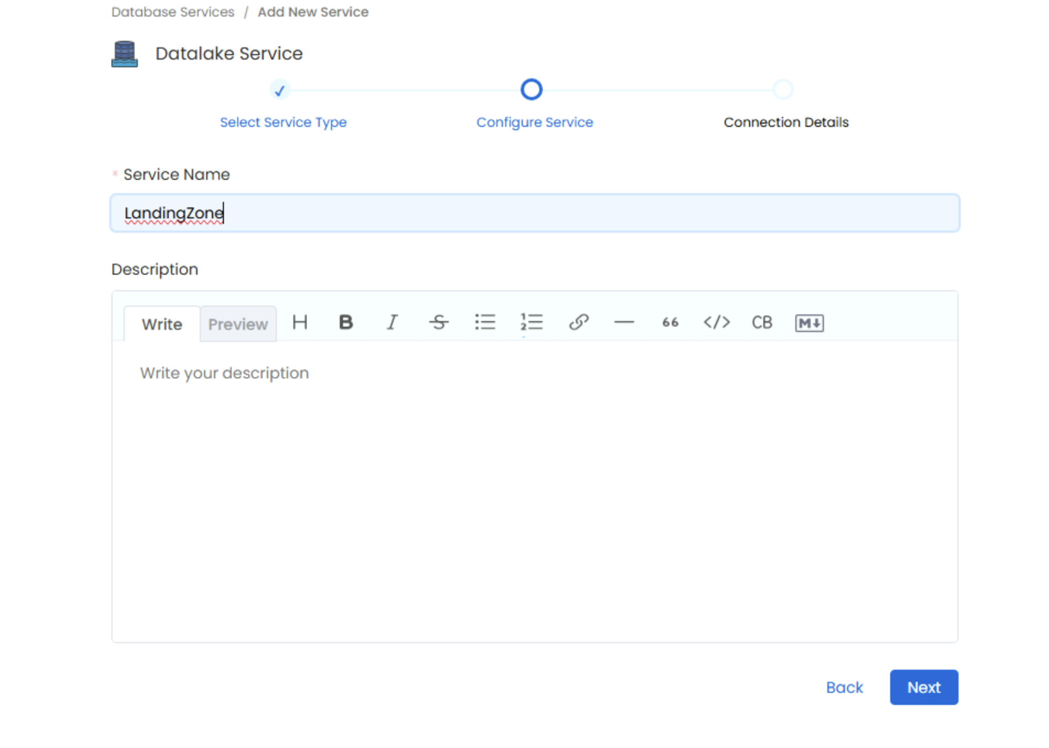The image size is (1049, 748).
Task: Apply italic formatting in description editor
Action: 392,322
